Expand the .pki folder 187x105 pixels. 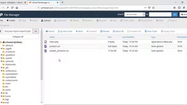click(x=1, y=68)
